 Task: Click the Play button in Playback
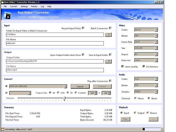125,119
